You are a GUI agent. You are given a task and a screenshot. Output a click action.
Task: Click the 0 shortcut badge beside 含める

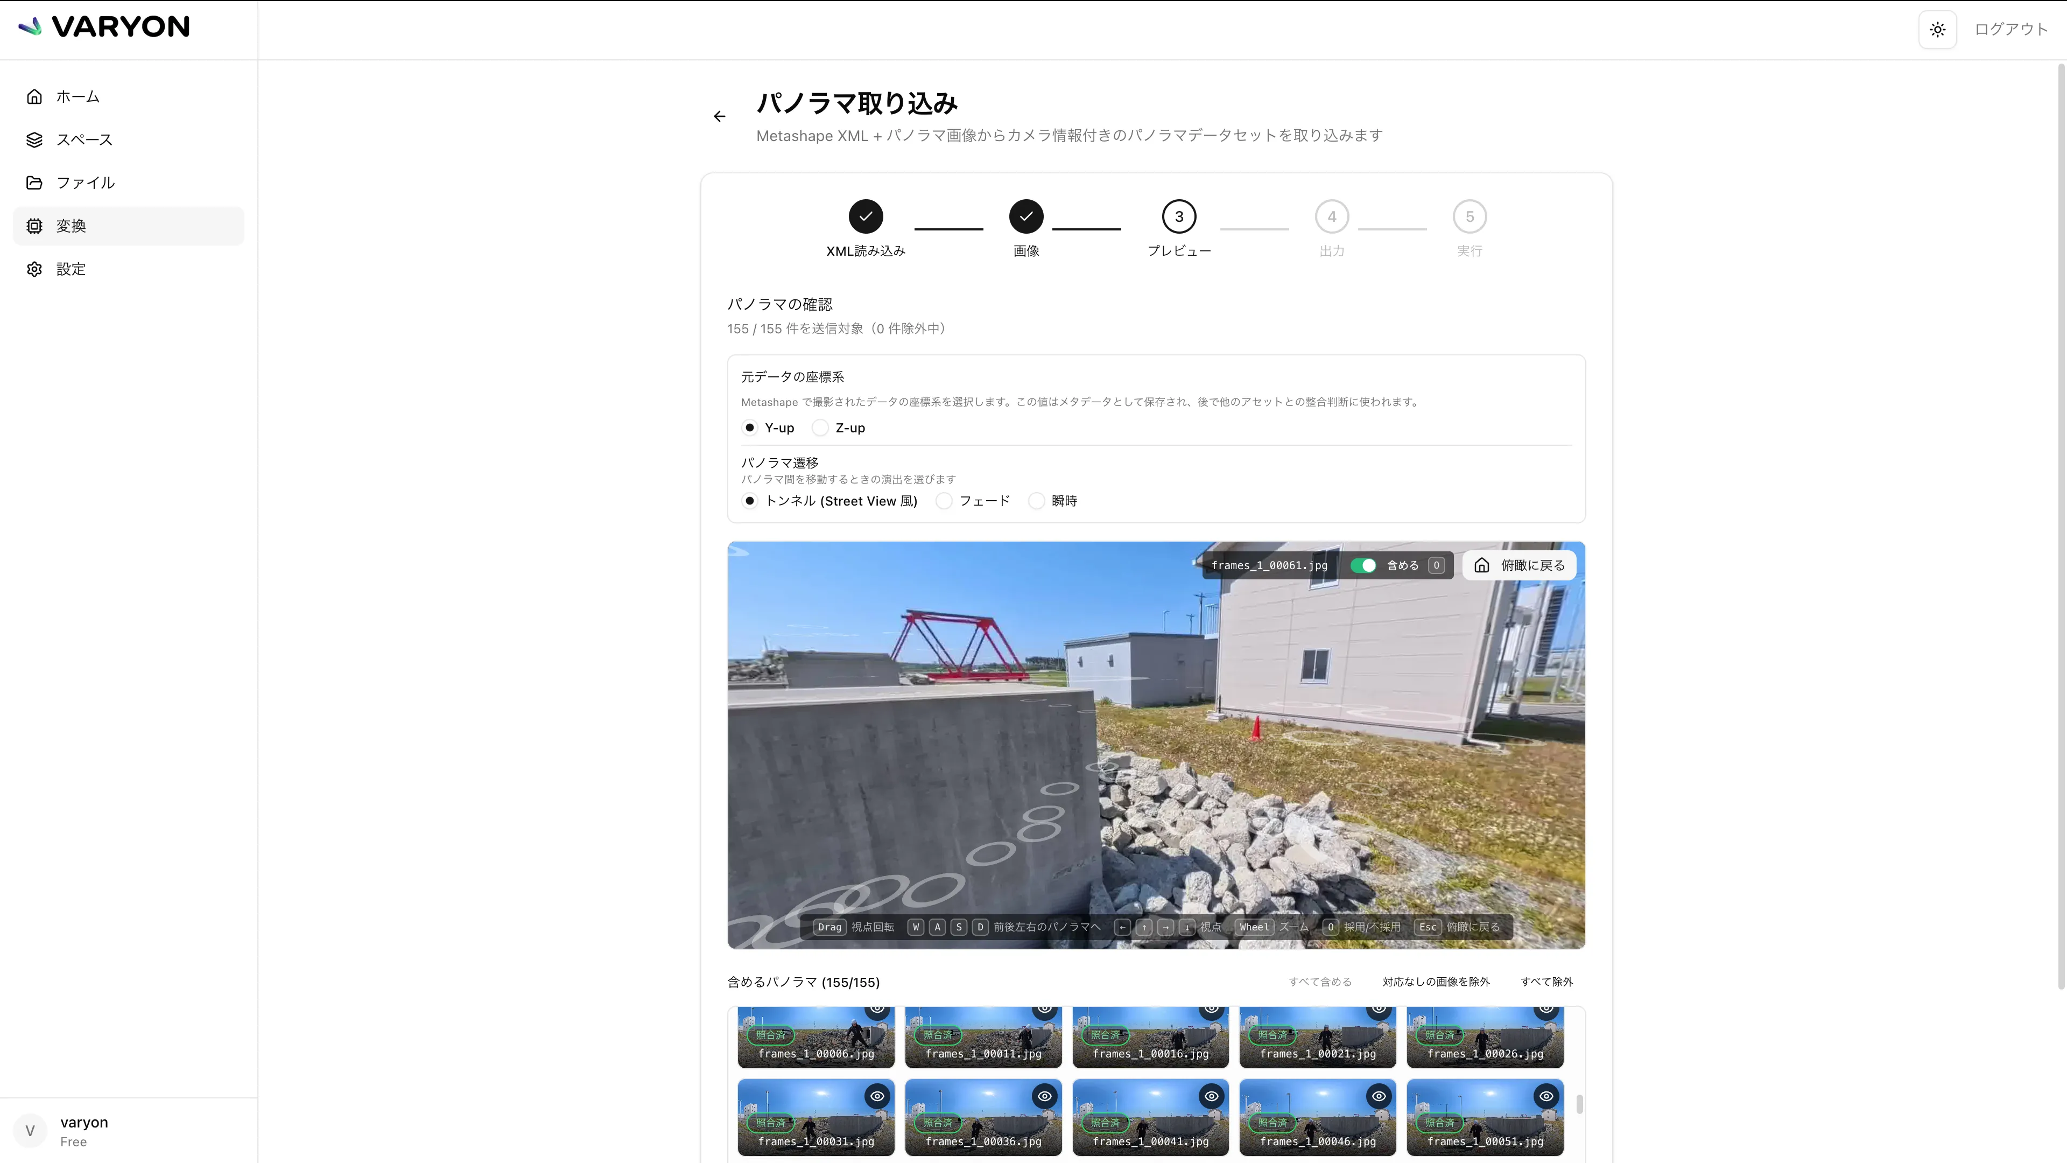1436,566
